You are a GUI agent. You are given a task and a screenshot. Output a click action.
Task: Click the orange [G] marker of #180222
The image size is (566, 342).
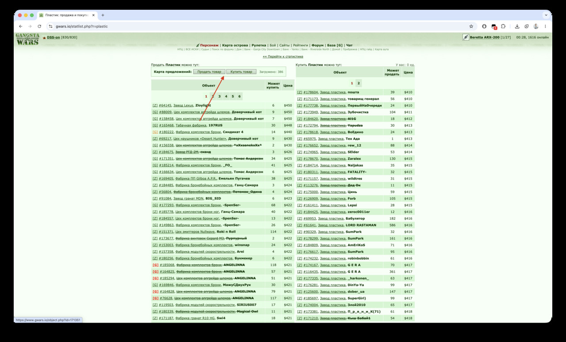[155, 132]
